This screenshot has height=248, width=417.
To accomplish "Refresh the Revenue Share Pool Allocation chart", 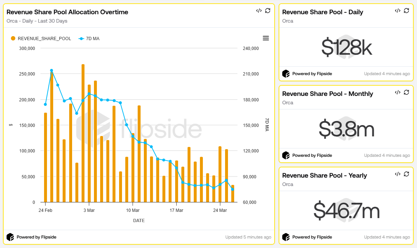I will (x=268, y=11).
